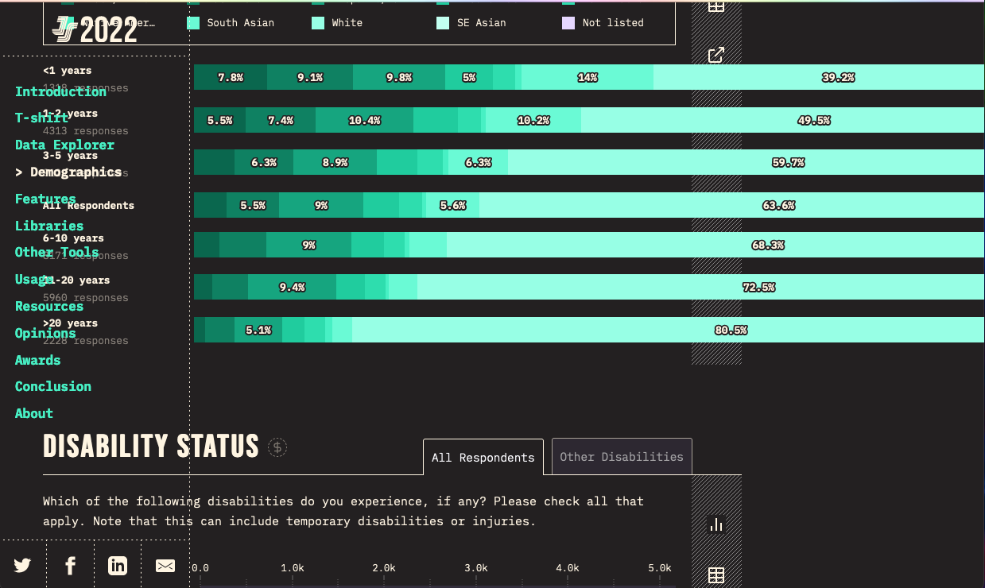
Task: Open the Features section
Action: [45, 199]
